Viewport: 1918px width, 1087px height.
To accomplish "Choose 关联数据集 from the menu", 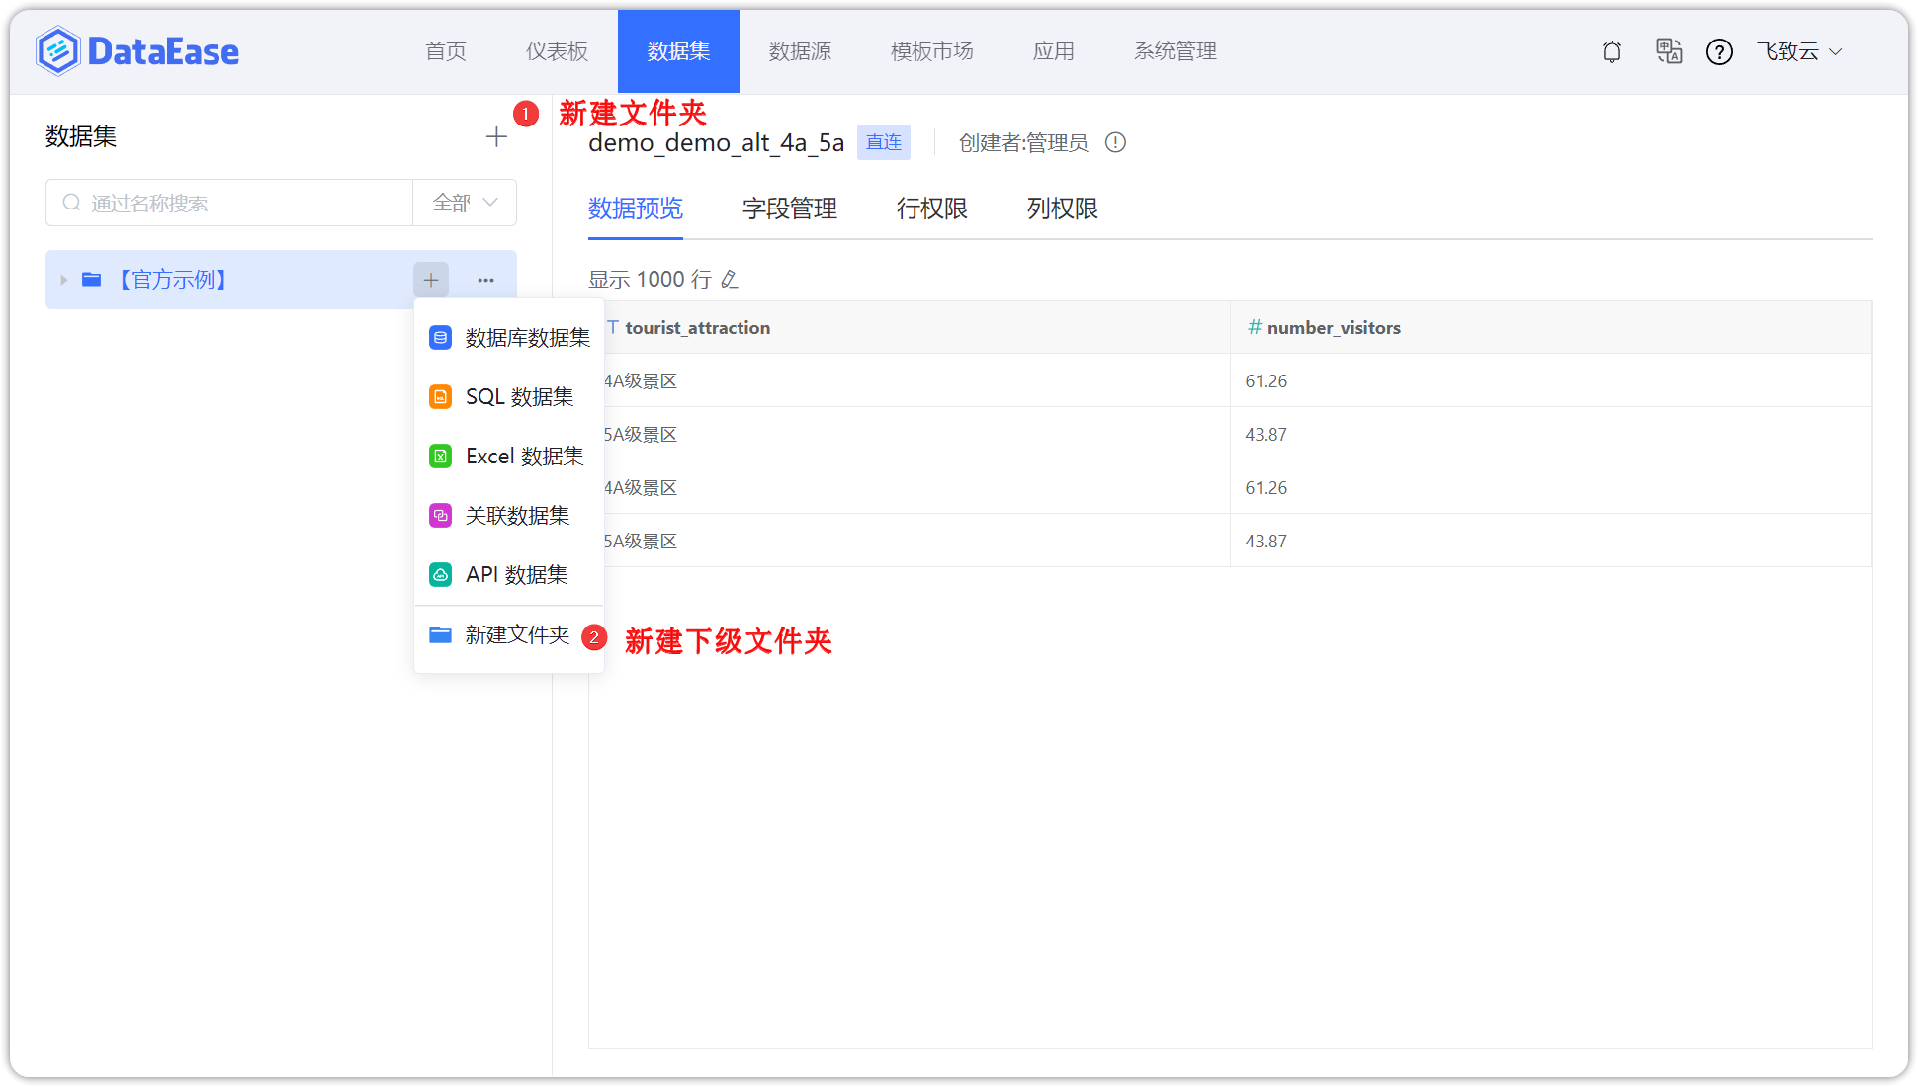I will coord(509,516).
